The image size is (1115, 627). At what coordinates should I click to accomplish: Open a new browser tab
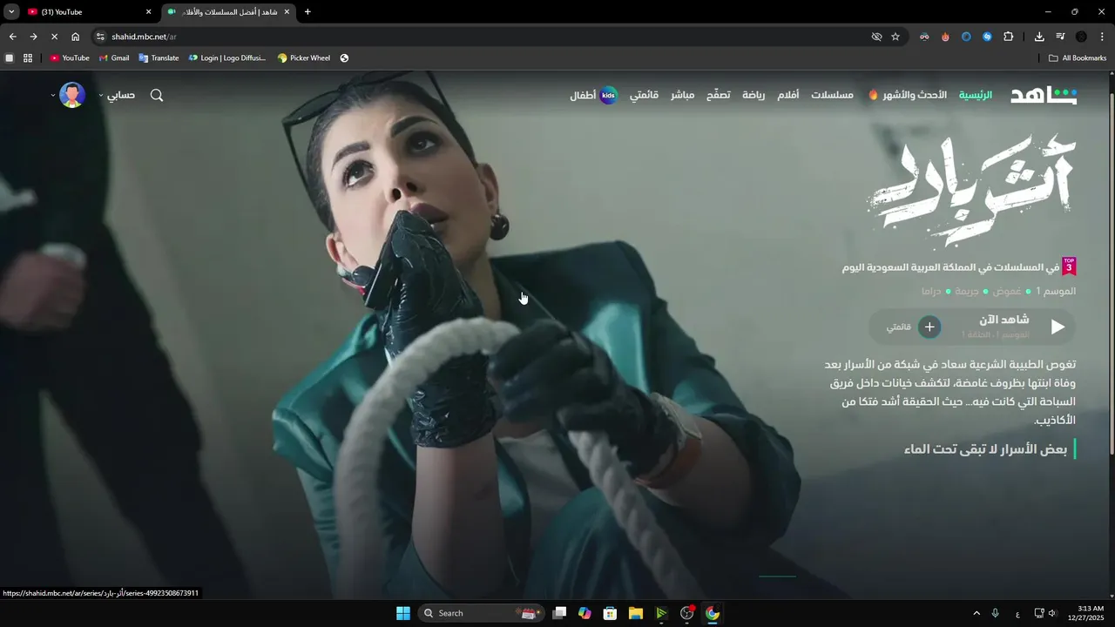coord(307,12)
